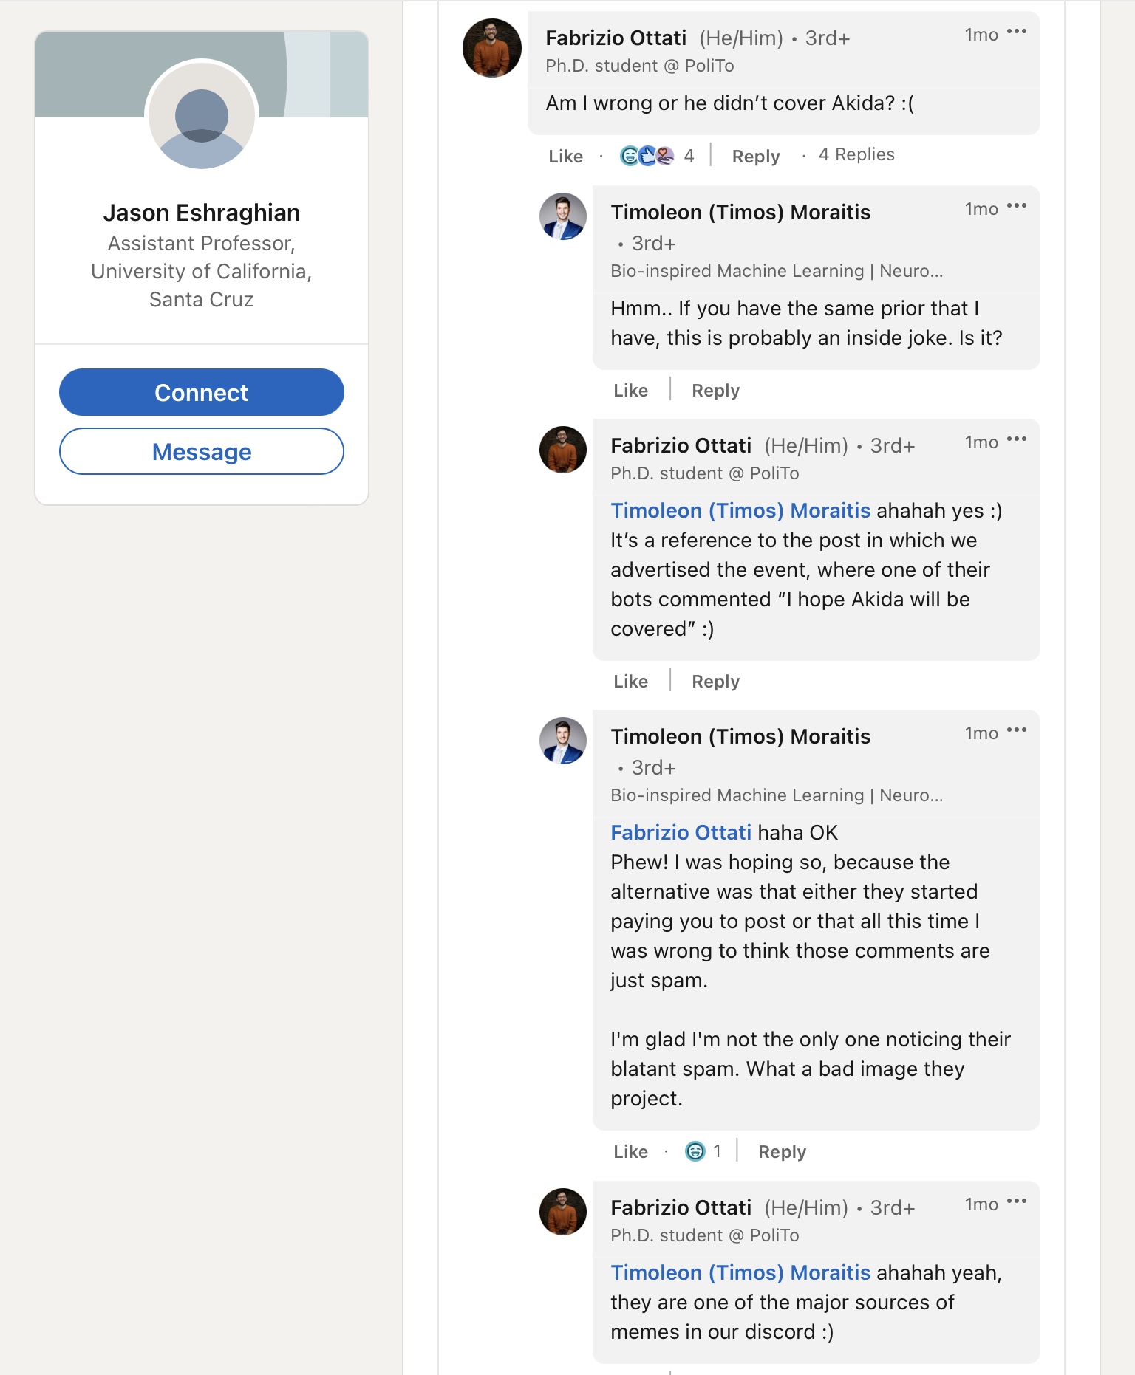Connect with Jason Eshraghian
Image resolution: width=1135 pixels, height=1375 pixels.
click(x=202, y=393)
